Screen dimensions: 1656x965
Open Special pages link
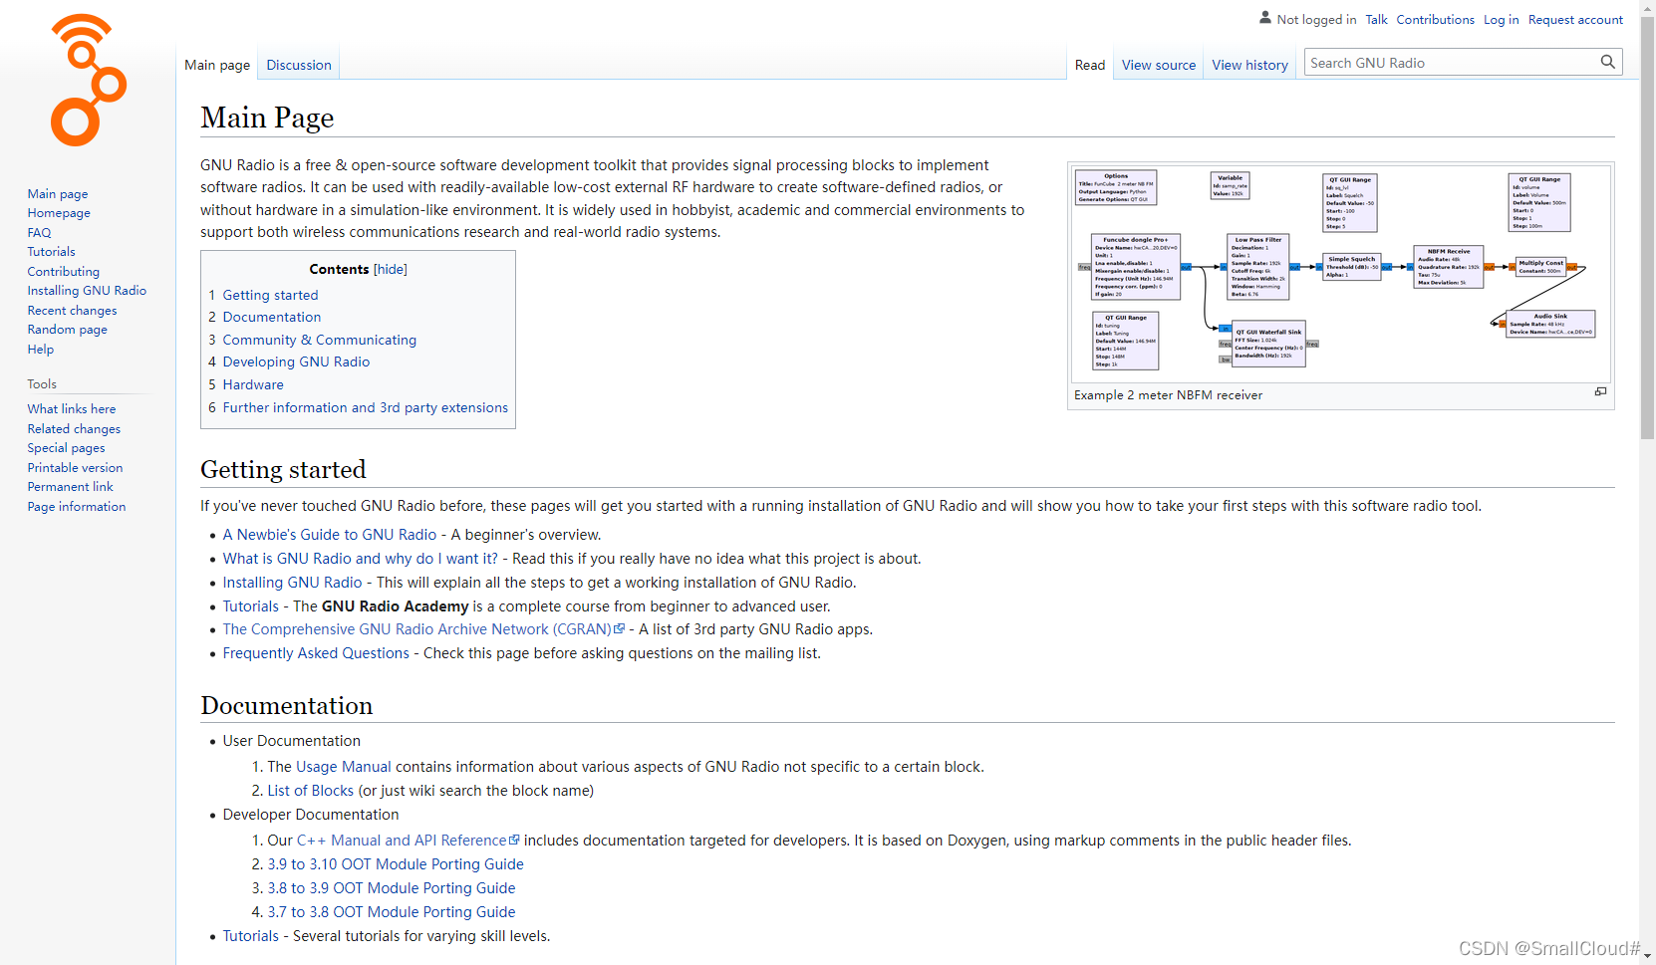[66, 448]
